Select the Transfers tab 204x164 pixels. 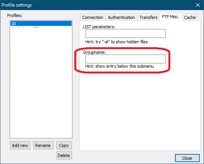tap(148, 17)
